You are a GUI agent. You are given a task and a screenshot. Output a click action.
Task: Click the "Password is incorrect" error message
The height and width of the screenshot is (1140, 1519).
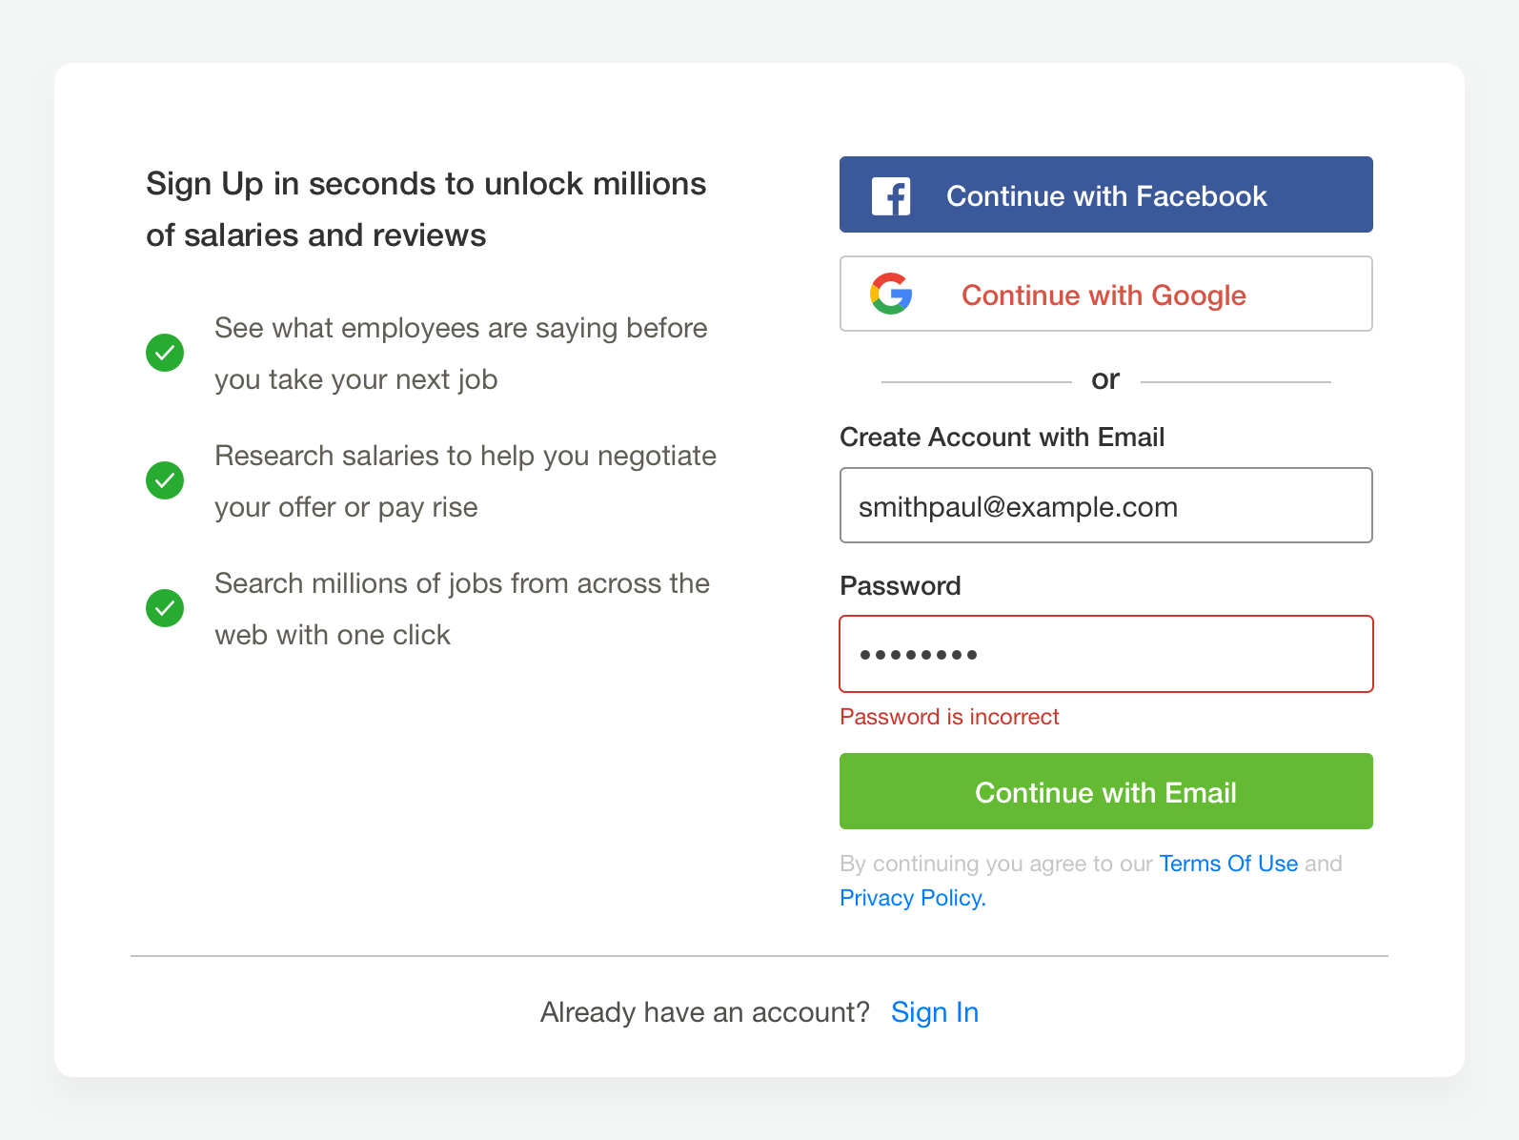pos(949,717)
